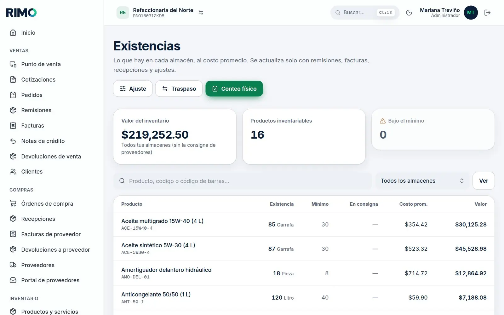
Task: Open Bajo el mínimo card
Action: (x=433, y=129)
